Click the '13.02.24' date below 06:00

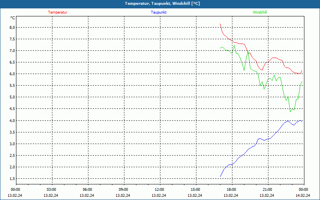pos(87,195)
